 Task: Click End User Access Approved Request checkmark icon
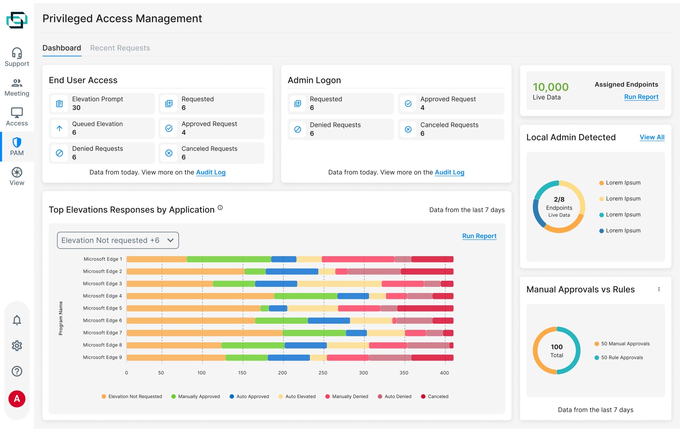coord(169,128)
